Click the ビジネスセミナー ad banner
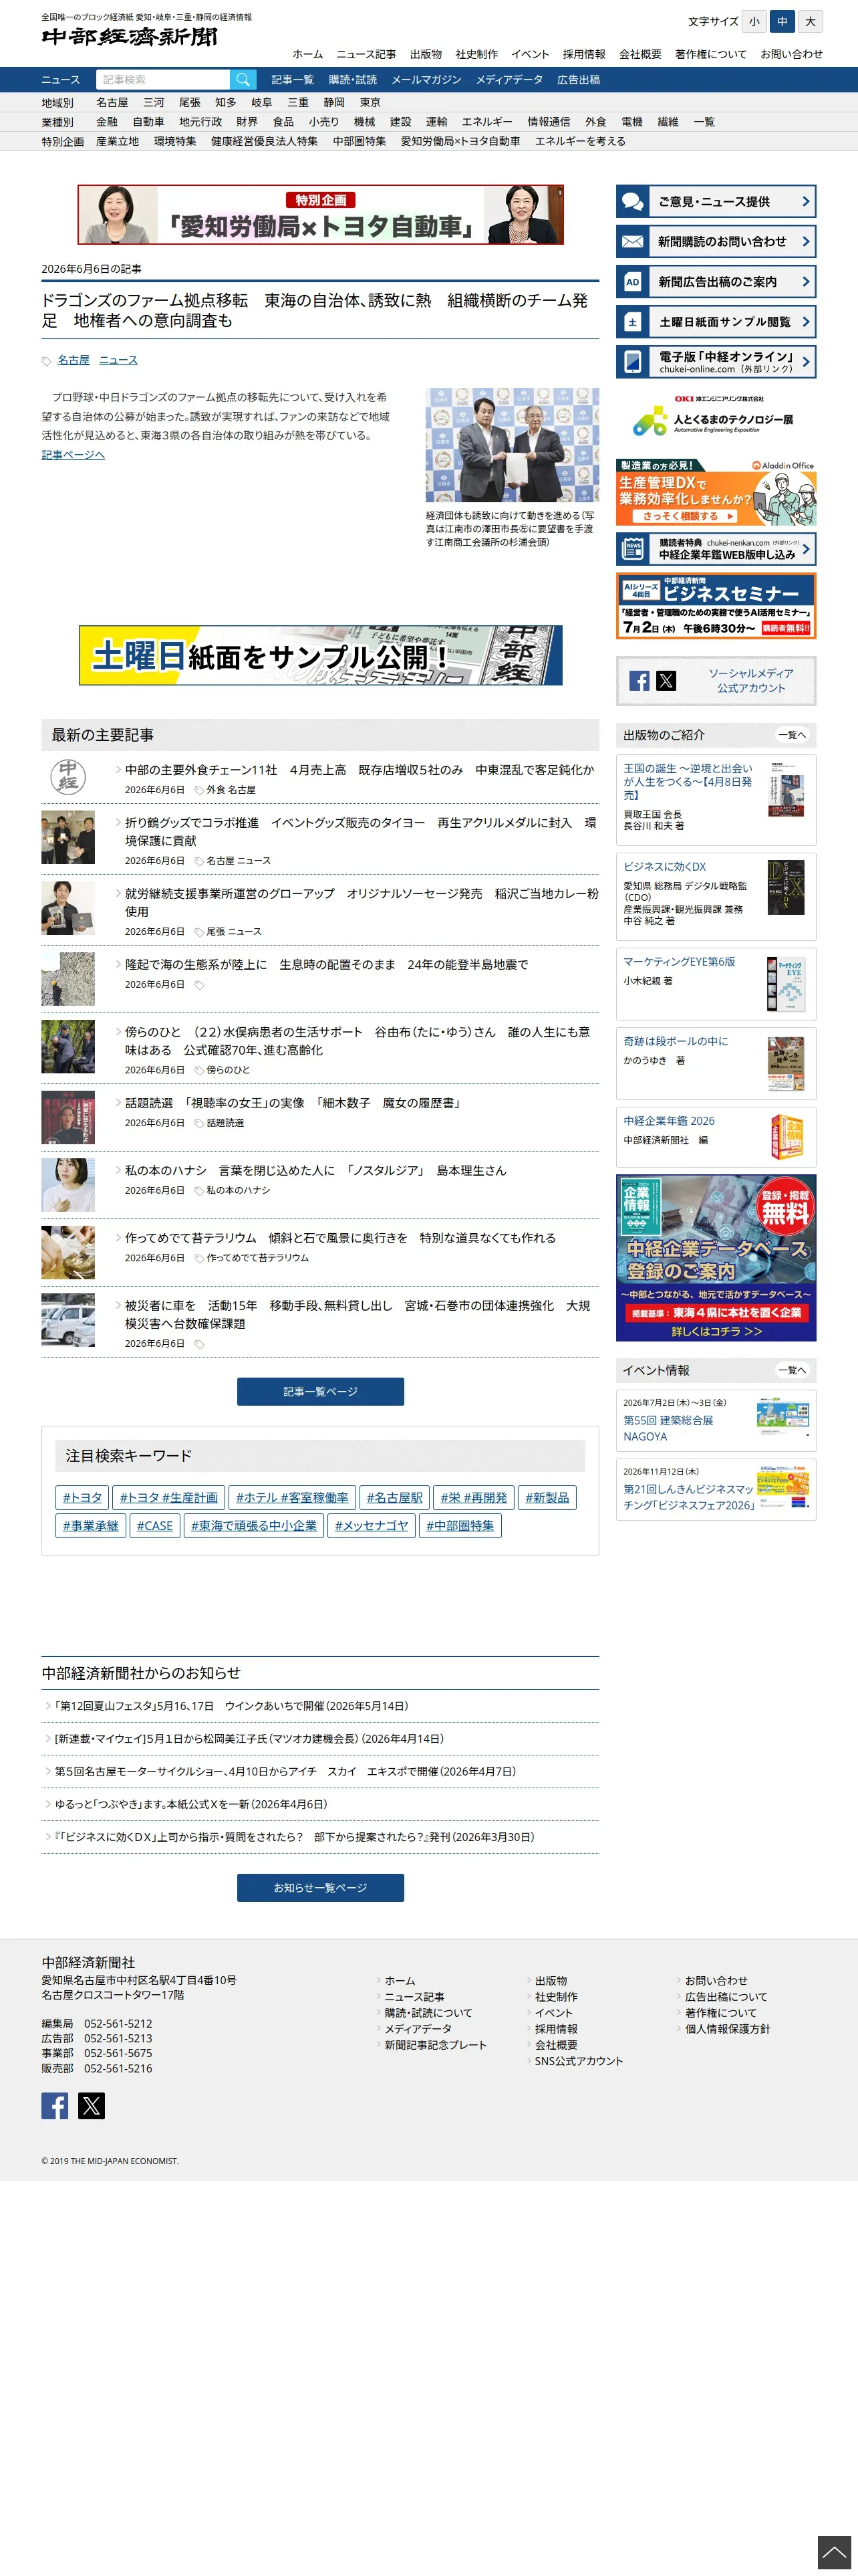Screen dimensions: 858x2576 (716, 606)
